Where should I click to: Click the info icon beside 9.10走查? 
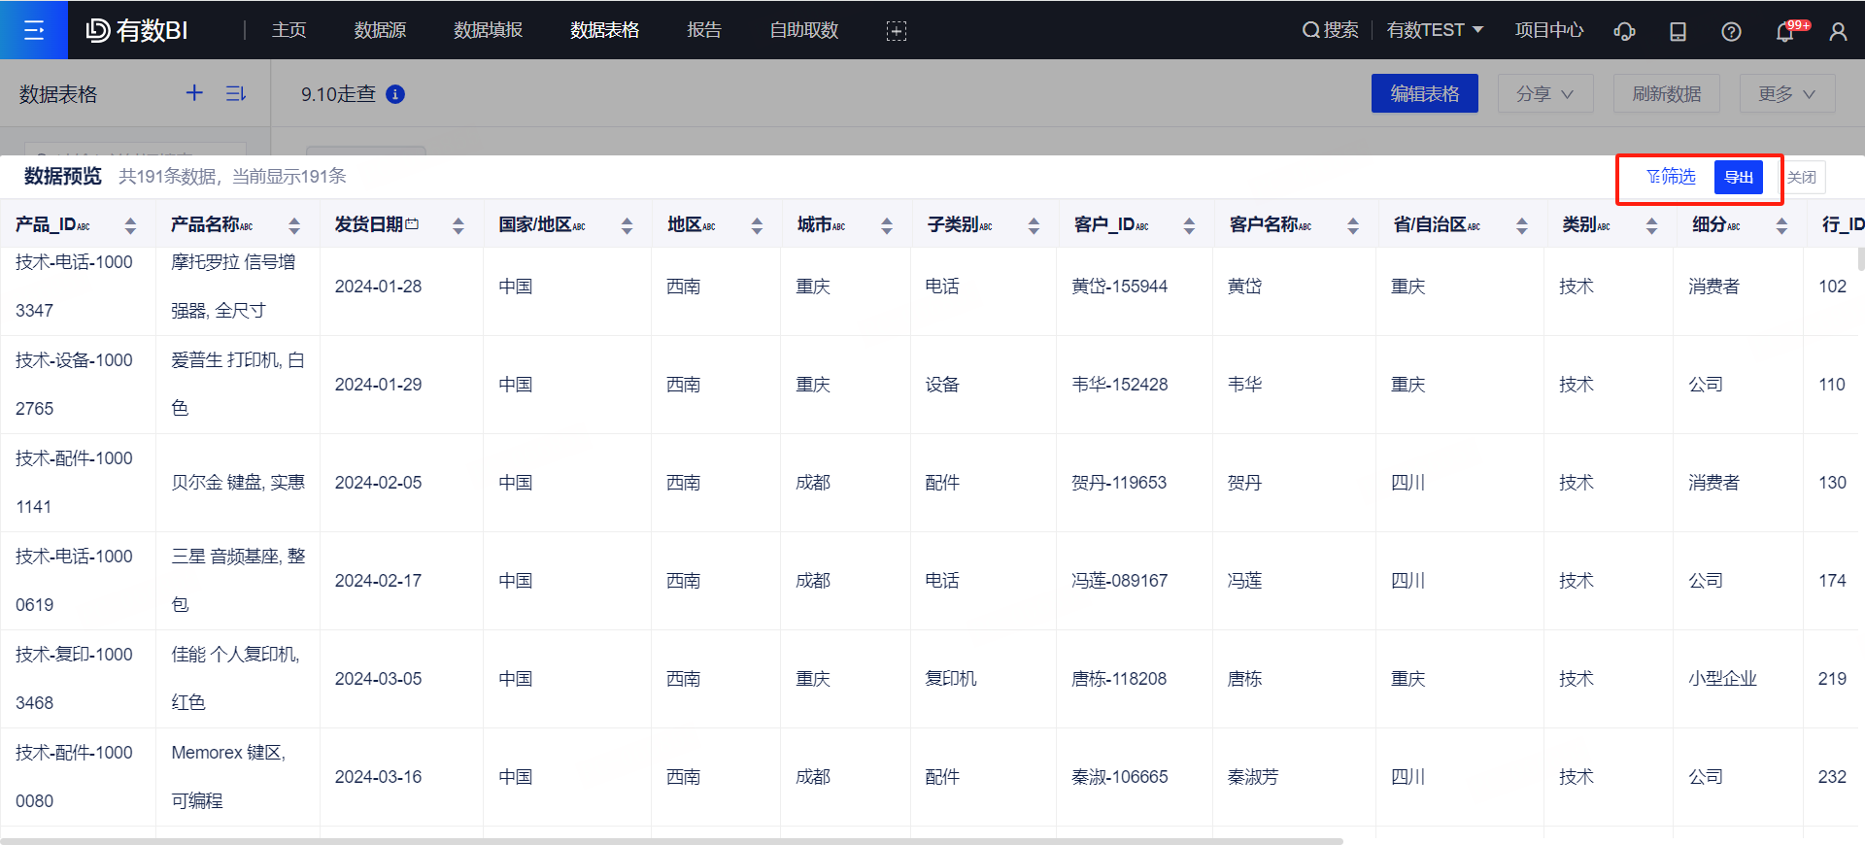(x=395, y=94)
